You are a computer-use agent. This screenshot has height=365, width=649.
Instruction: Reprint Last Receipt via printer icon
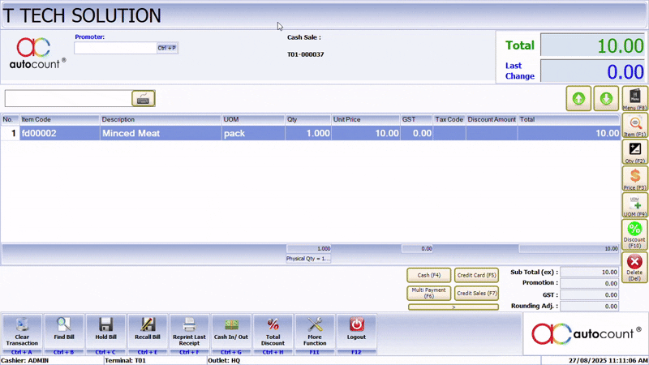click(189, 326)
